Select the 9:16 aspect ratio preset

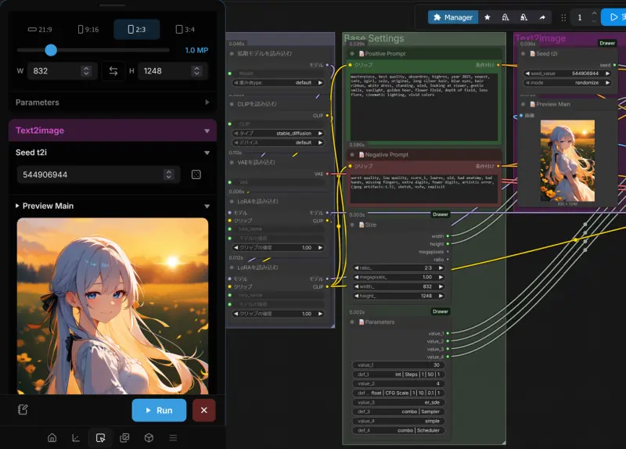[x=88, y=30]
